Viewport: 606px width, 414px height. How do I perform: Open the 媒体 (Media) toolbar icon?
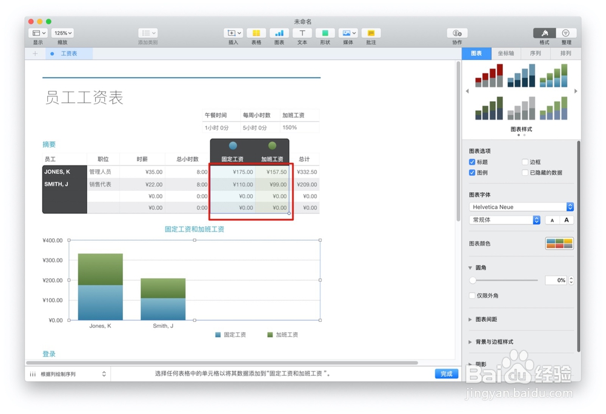coord(347,33)
